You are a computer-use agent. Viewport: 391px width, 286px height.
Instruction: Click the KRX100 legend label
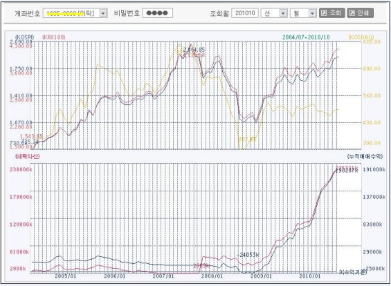click(x=53, y=37)
